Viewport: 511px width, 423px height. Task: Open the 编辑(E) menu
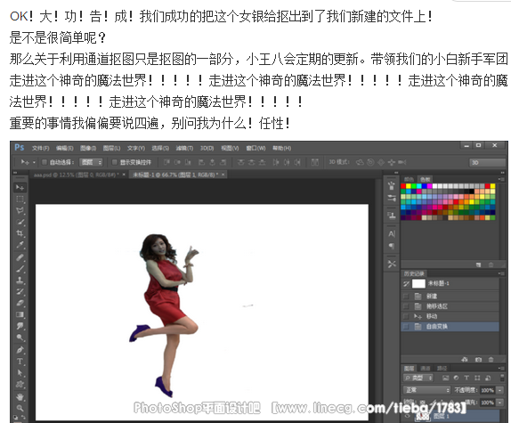coord(64,149)
